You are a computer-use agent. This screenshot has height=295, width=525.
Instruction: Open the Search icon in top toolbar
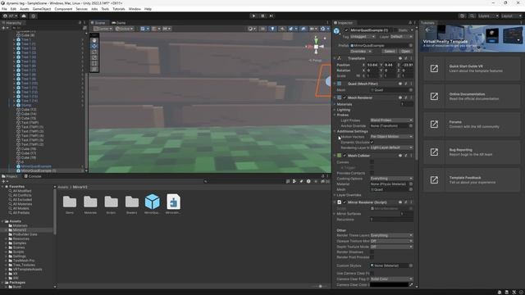tap(472, 16)
